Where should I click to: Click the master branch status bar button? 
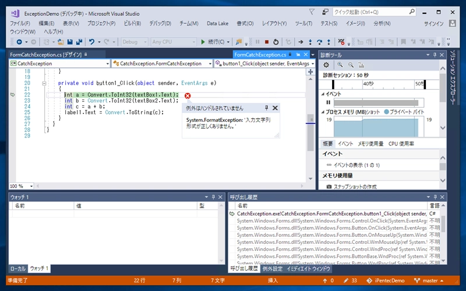tap(429, 281)
